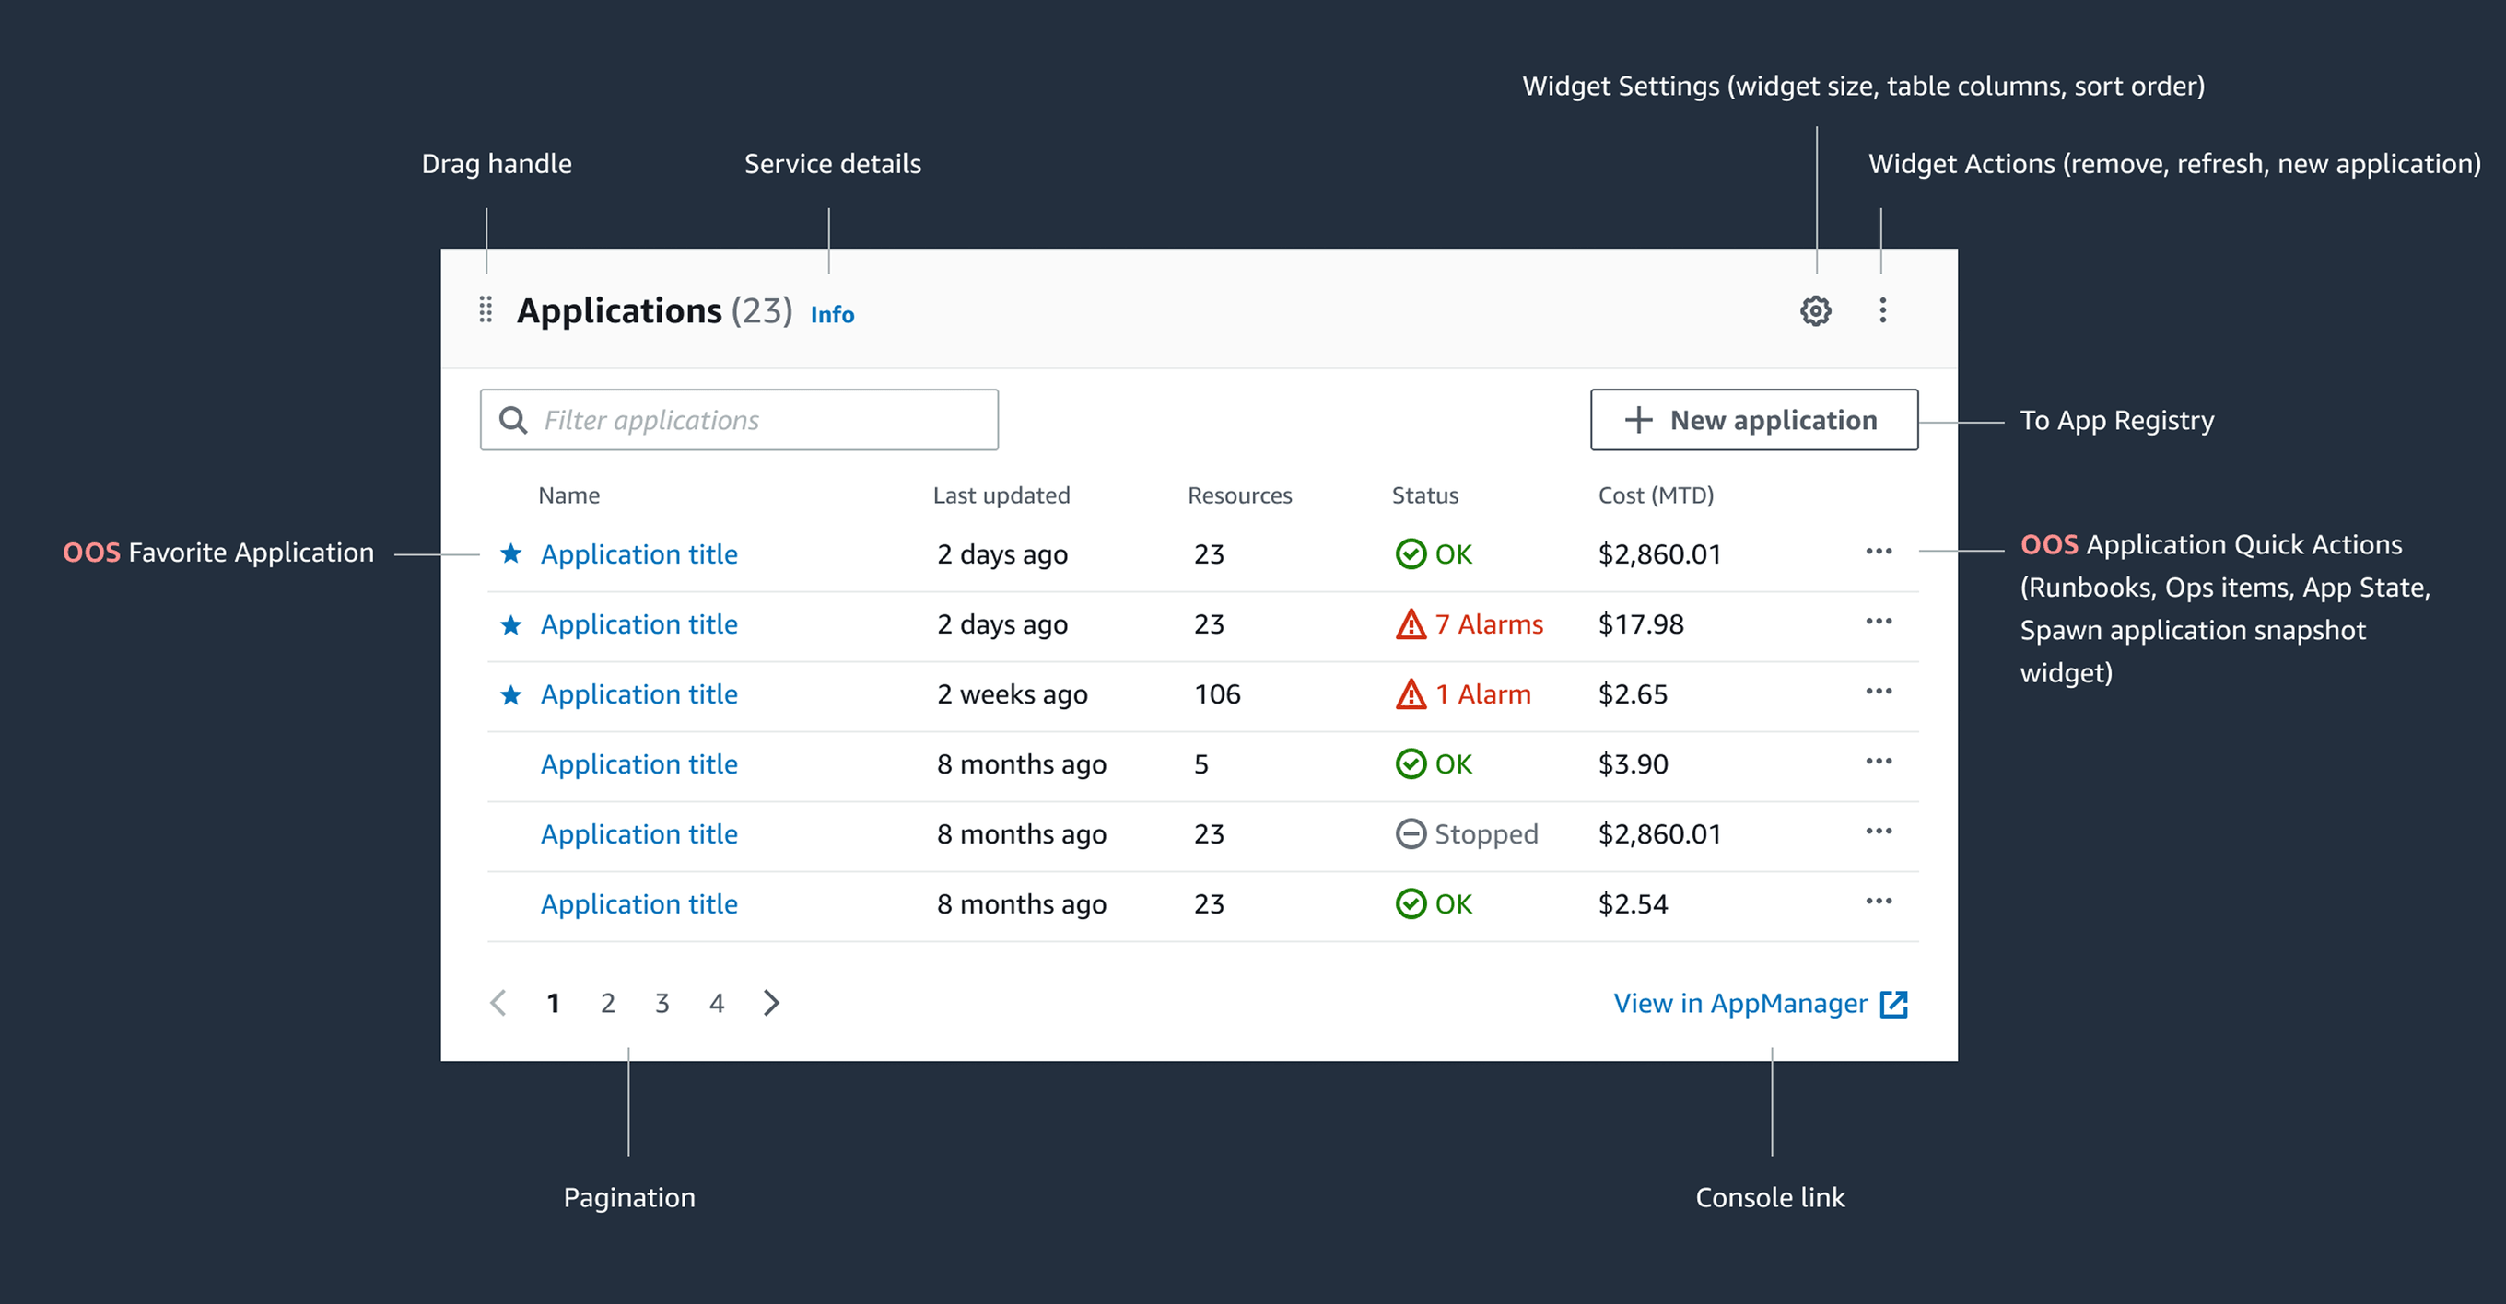This screenshot has height=1304, width=2506.
Task: Open quick actions ellipsis for $2.54 row
Action: point(1879,902)
